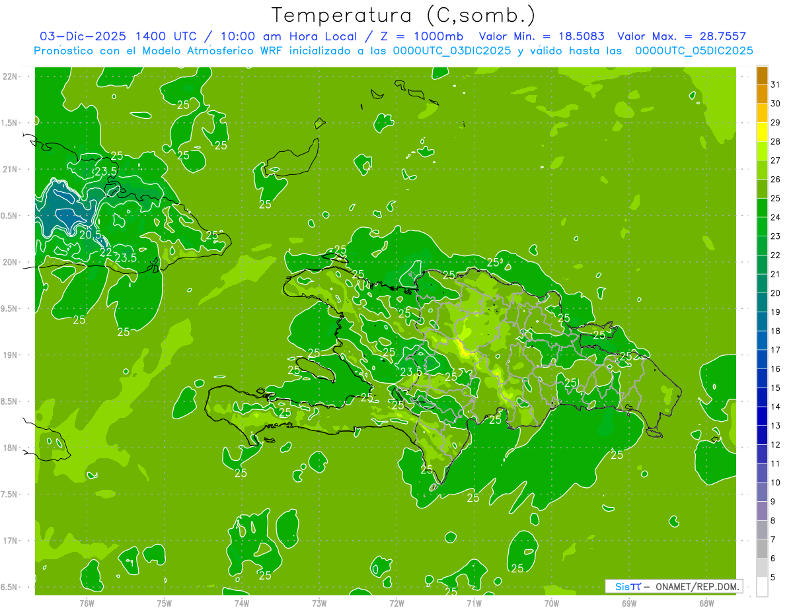793x612 pixels.
Task: Click the 18N latitude label
Action: tap(11, 448)
